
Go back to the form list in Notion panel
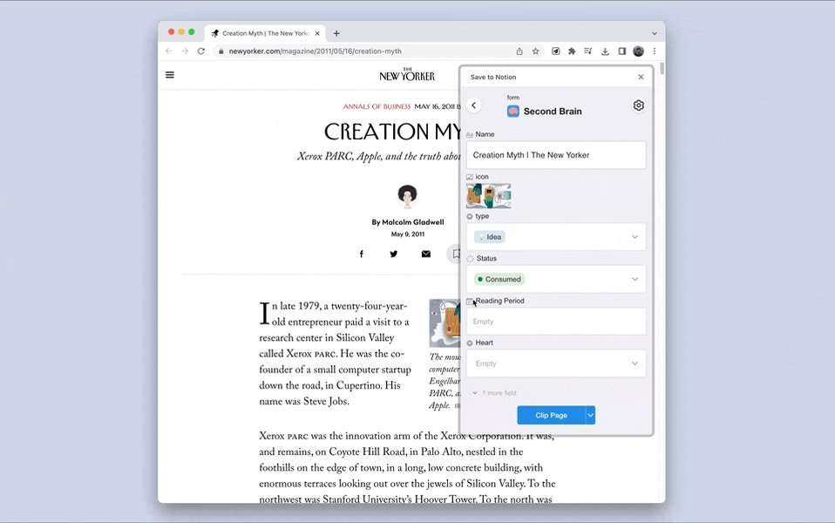pos(473,105)
